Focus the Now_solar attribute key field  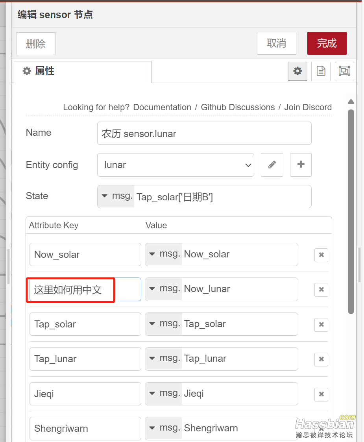point(85,255)
